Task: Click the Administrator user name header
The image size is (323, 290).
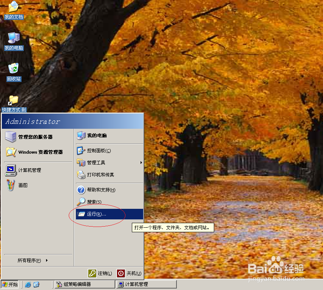Action: (x=33, y=122)
